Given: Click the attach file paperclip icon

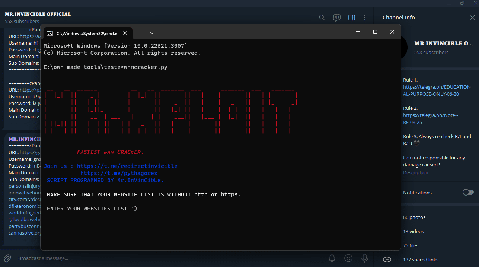Looking at the screenshot, I should tap(7, 258).
